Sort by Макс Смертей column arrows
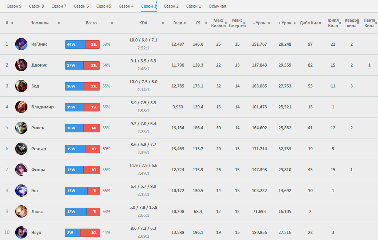378x240 pixels. click(x=245, y=23)
